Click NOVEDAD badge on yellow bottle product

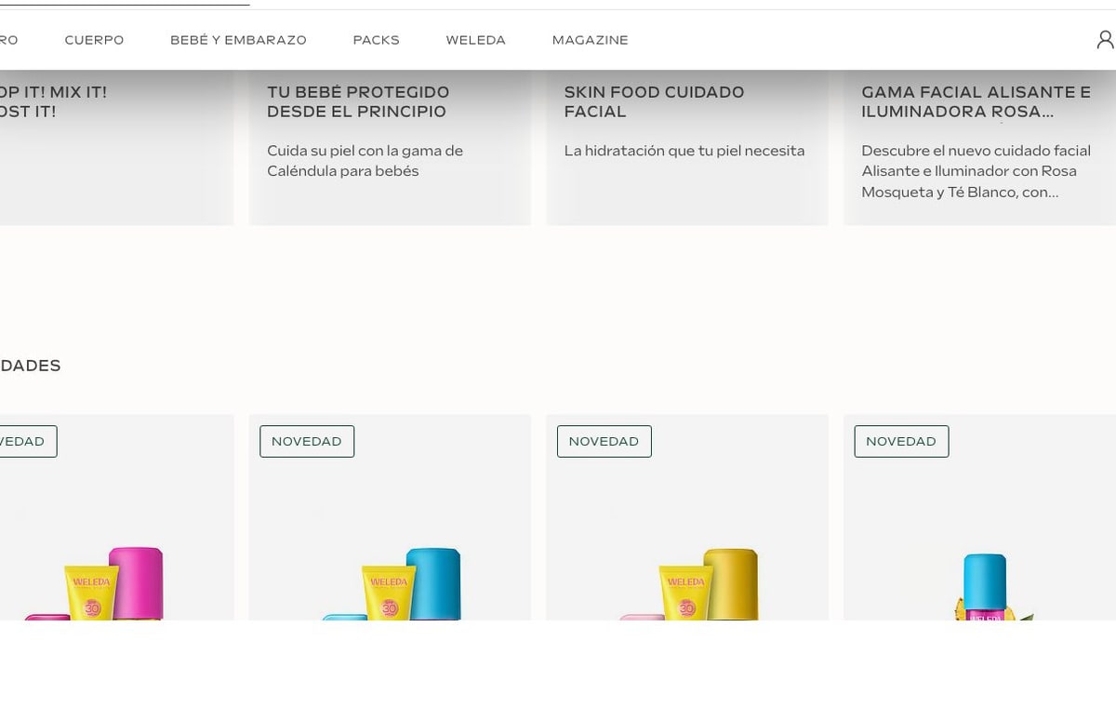(604, 441)
